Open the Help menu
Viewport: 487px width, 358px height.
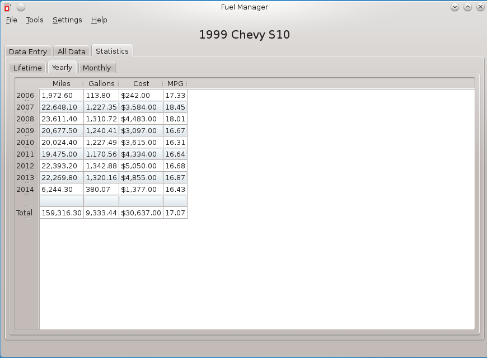tap(99, 20)
